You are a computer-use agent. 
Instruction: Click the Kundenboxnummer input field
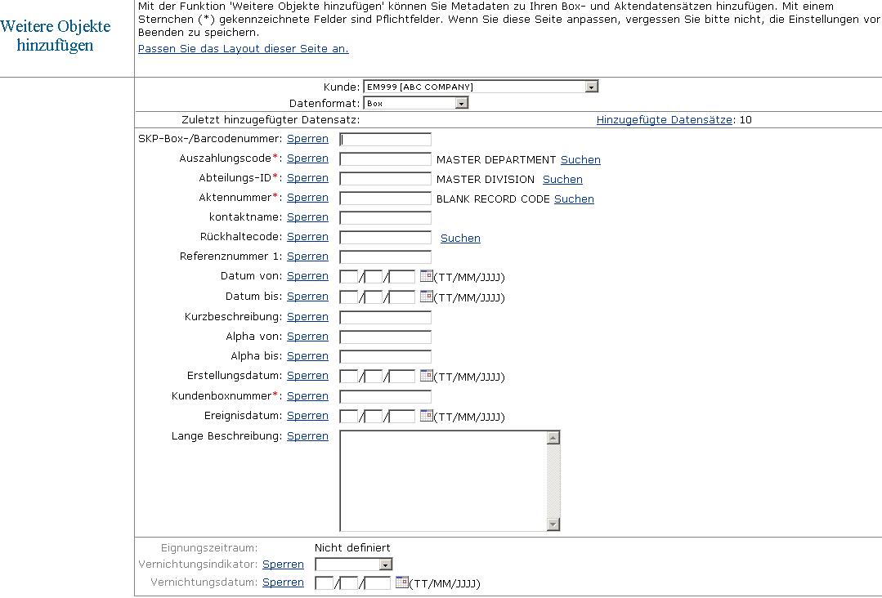pos(385,395)
